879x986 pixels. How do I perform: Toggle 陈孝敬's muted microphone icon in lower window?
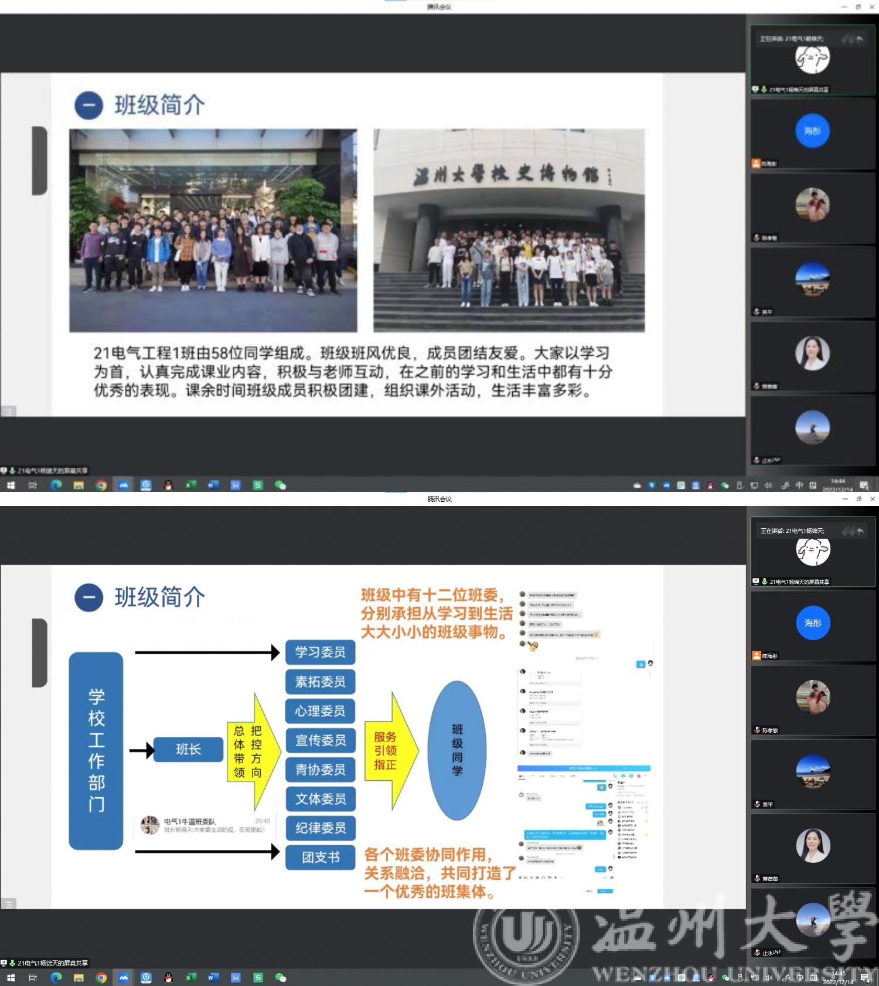(757, 730)
